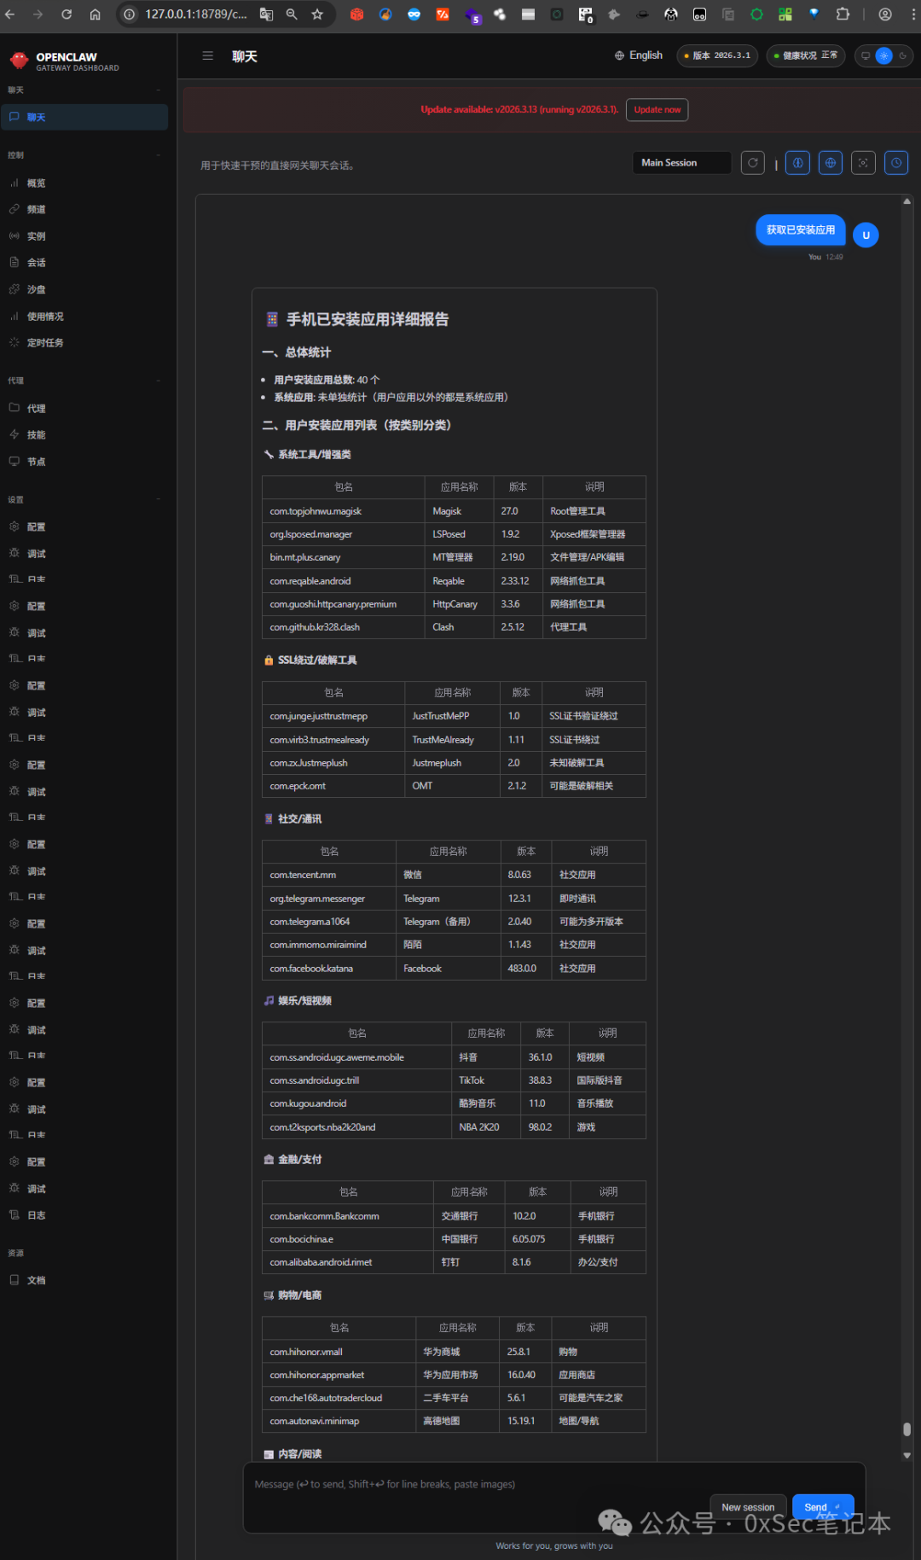
Task: Click the 获取已安装应用 message bubble
Action: coord(801,230)
